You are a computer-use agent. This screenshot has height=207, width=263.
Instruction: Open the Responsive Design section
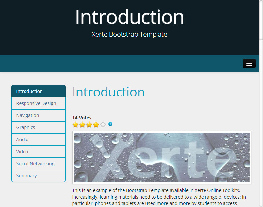point(39,103)
